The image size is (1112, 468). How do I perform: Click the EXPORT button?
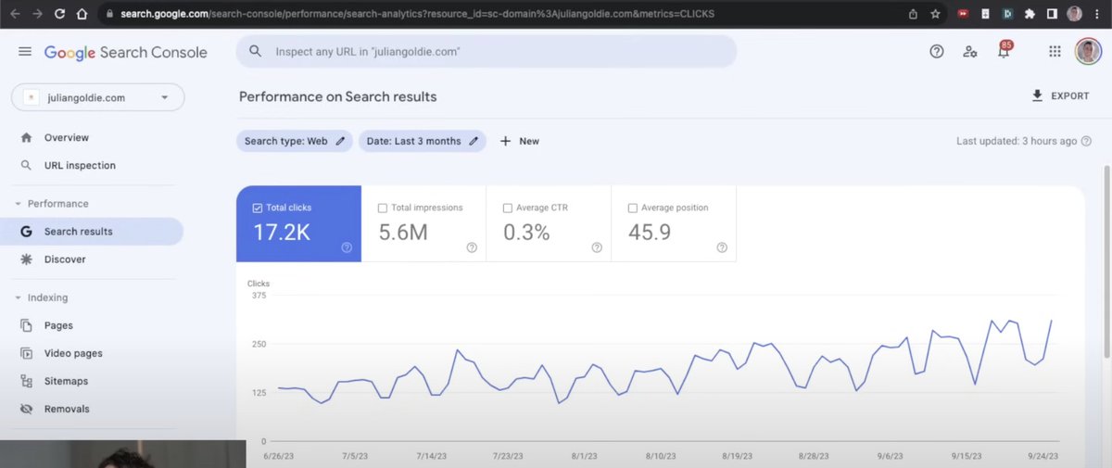coord(1060,95)
